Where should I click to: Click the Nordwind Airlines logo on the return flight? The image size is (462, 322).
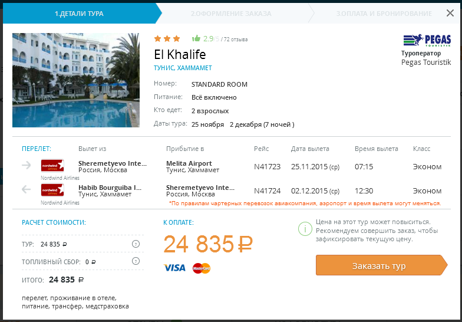[x=52, y=190]
